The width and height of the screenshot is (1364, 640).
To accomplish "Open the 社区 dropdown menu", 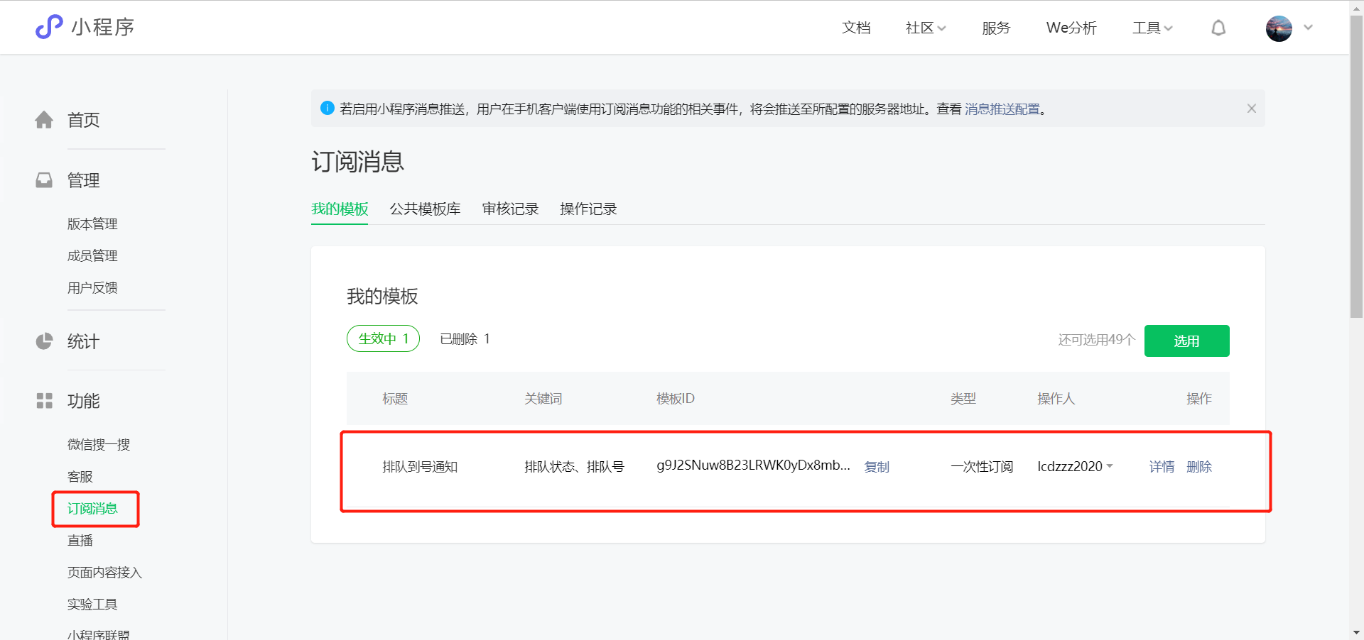I will (926, 28).
